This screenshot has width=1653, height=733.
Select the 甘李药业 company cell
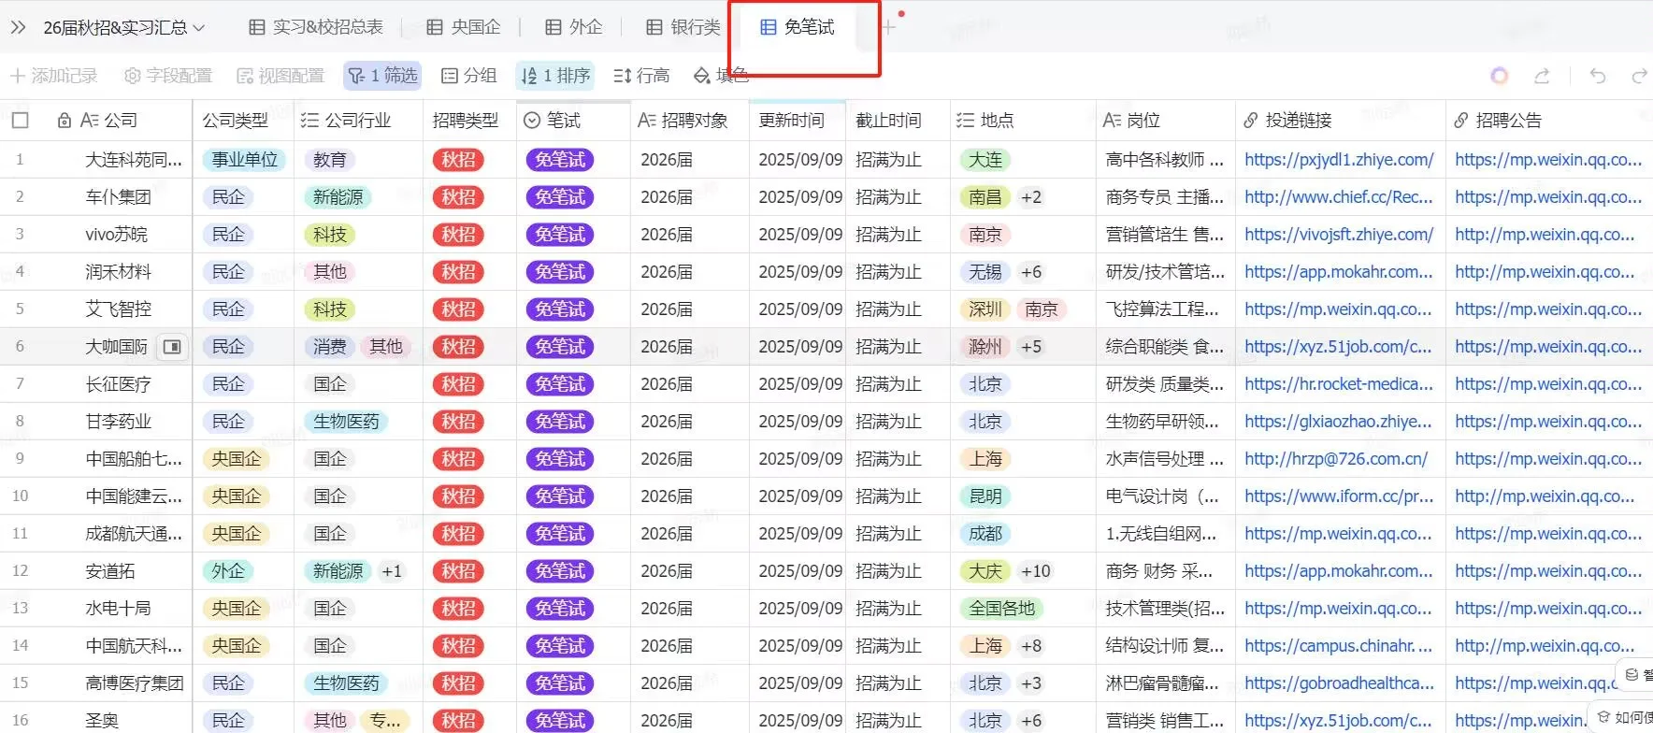pyautogui.click(x=119, y=422)
